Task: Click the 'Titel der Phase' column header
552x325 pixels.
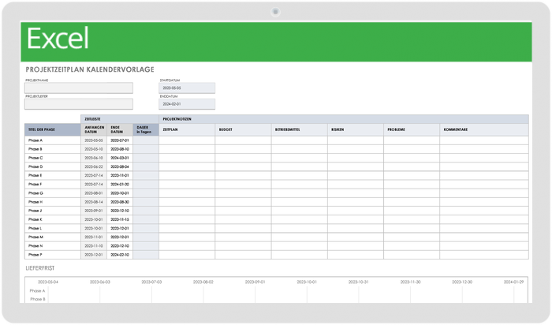Action: 53,129
